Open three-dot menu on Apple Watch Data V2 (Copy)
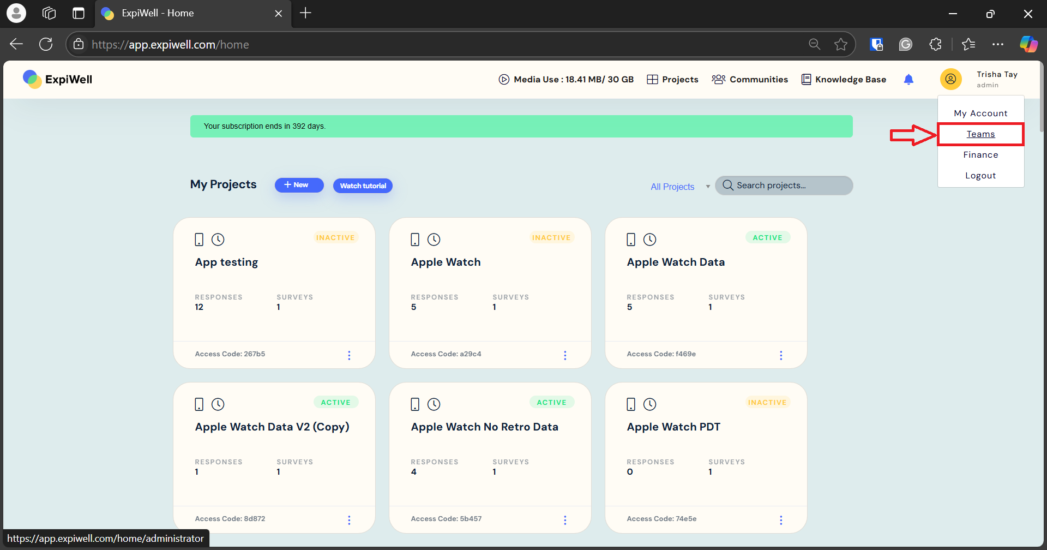 click(x=349, y=520)
